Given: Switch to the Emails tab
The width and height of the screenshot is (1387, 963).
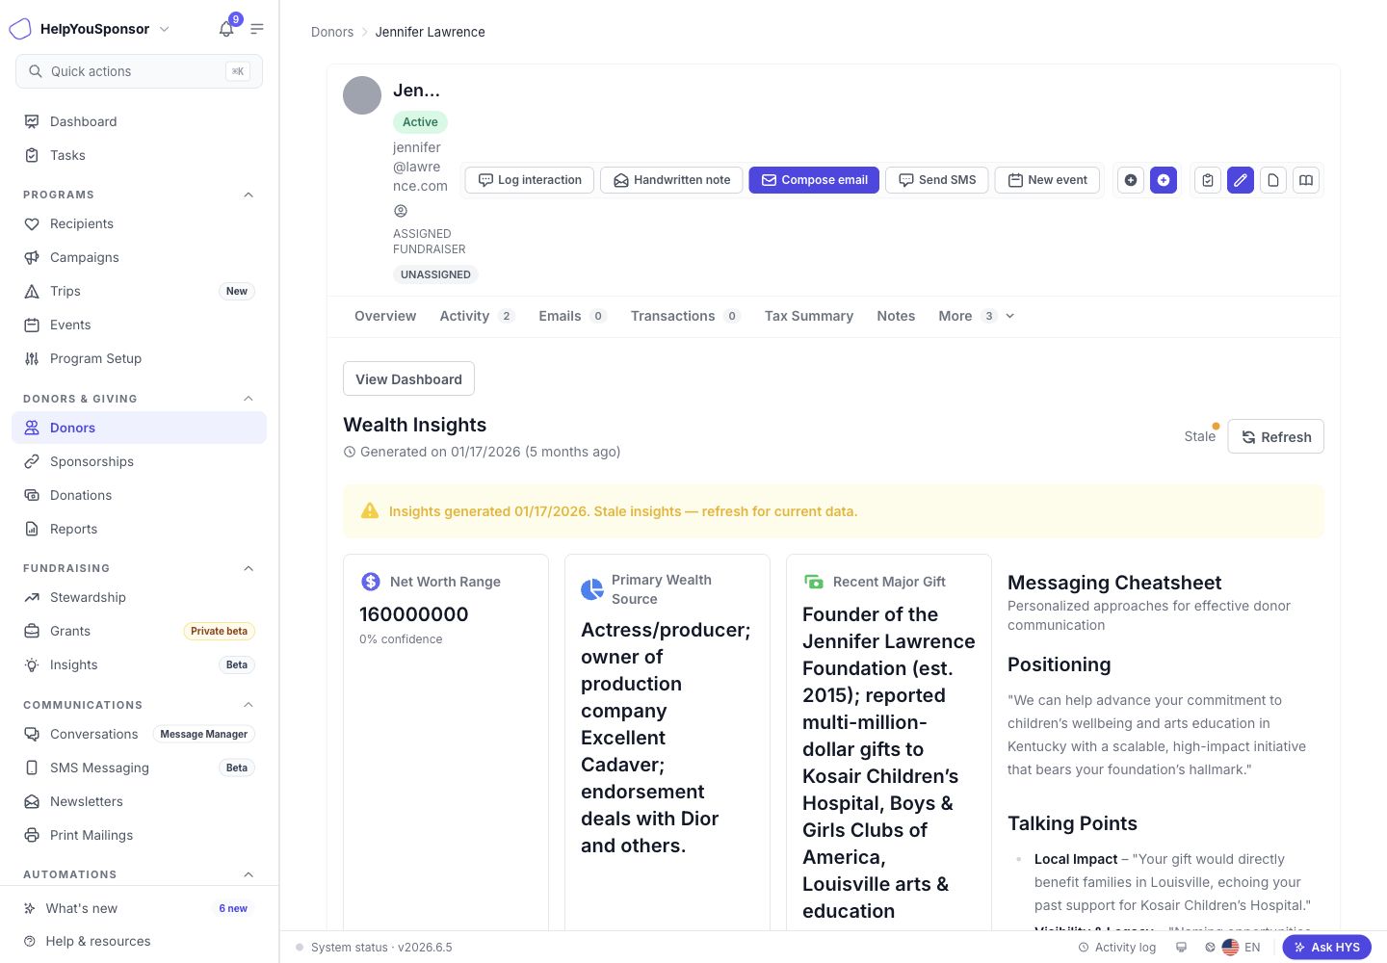Looking at the screenshot, I should coord(572,316).
